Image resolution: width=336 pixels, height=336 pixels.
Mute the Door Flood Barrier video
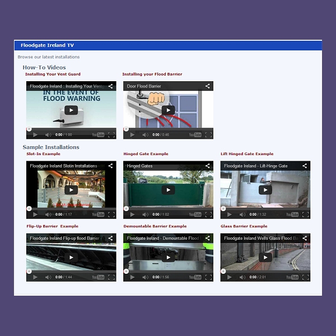click(145, 135)
